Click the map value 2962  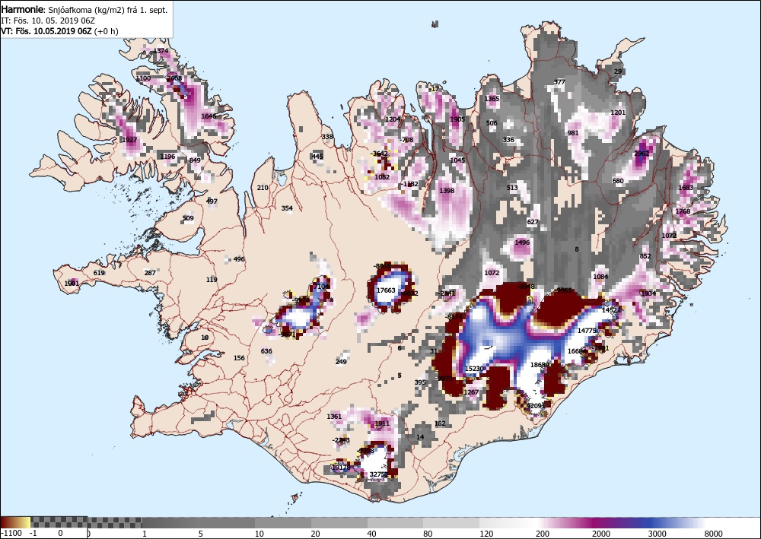pyautogui.click(x=642, y=154)
